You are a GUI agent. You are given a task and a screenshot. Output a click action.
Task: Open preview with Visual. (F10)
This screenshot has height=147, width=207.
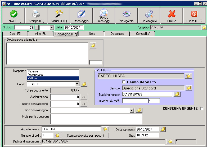tap(59, 16)
